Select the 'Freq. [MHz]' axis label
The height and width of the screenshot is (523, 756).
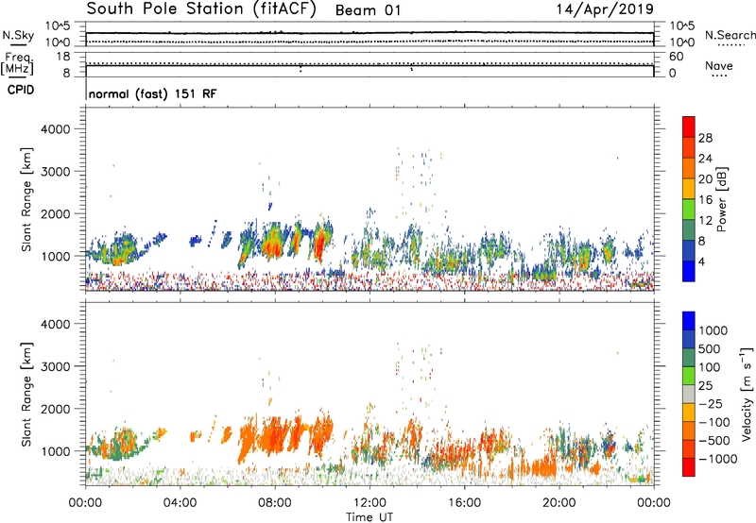[17, 64]
